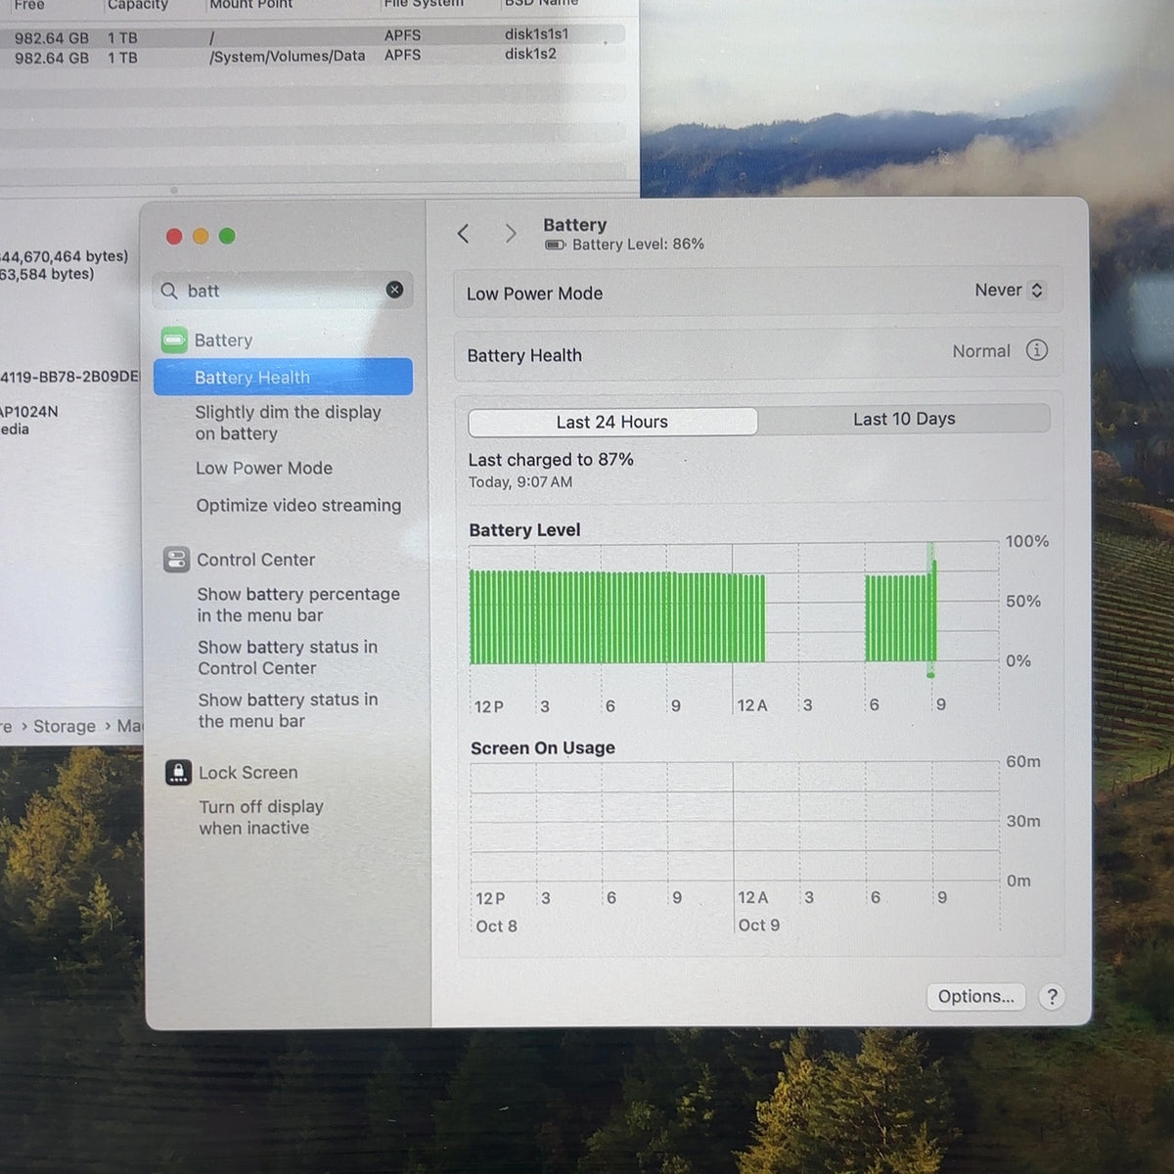Screen dimensions: 1174x1174
Task: Click the green Battery sidebar icon
Action: point(174,340)
